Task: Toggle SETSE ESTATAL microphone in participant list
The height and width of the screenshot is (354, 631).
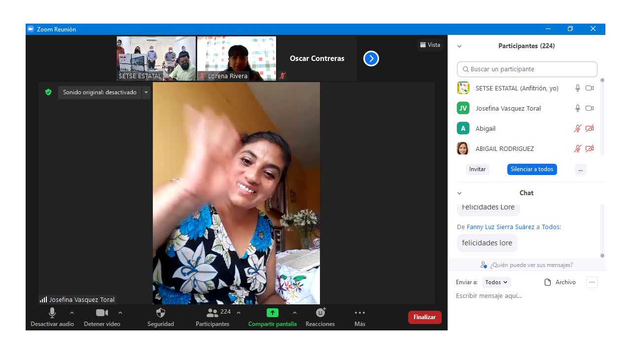Action: 578,88
